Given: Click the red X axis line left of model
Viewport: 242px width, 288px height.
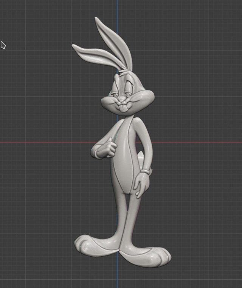Looking at the screenshot, I should pos(45,142).
